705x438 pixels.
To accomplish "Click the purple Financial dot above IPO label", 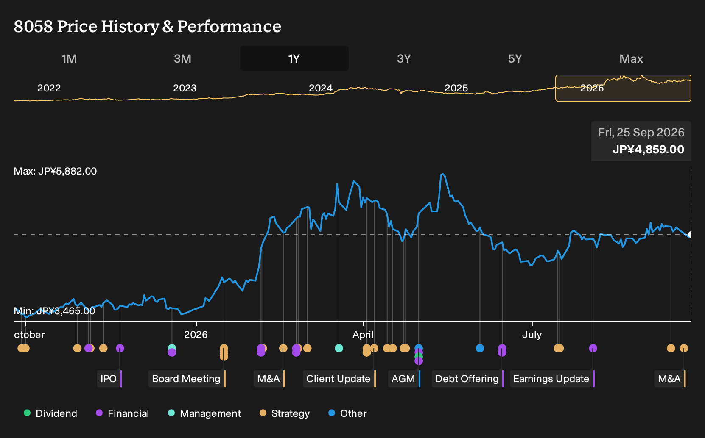I will (120, 348).
